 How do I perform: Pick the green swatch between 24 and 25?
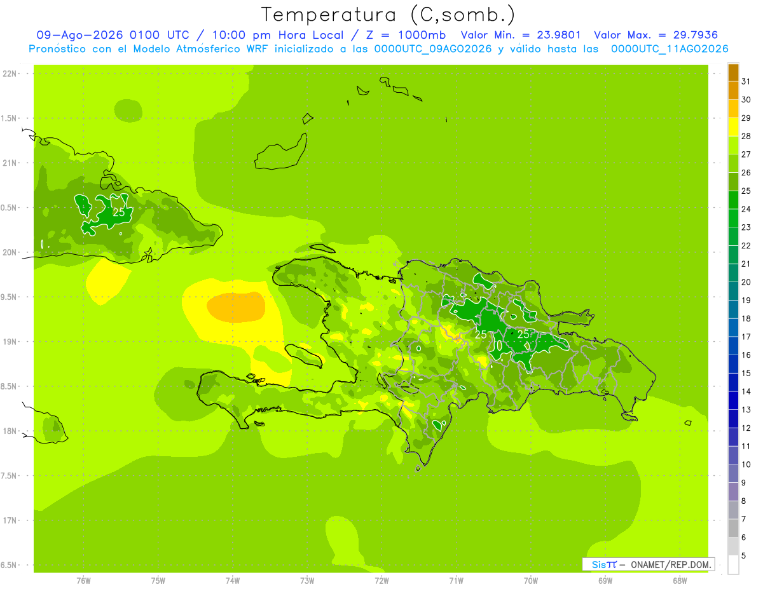pos(733,200)
